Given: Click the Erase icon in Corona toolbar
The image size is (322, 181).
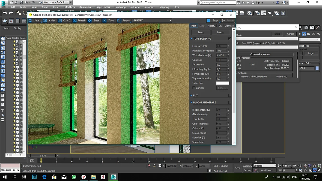Looking at the screenshot, I should (x=90, y=20).
